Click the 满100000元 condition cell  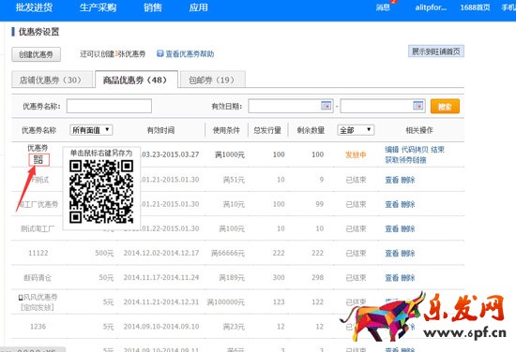click(x=226, y=302)
